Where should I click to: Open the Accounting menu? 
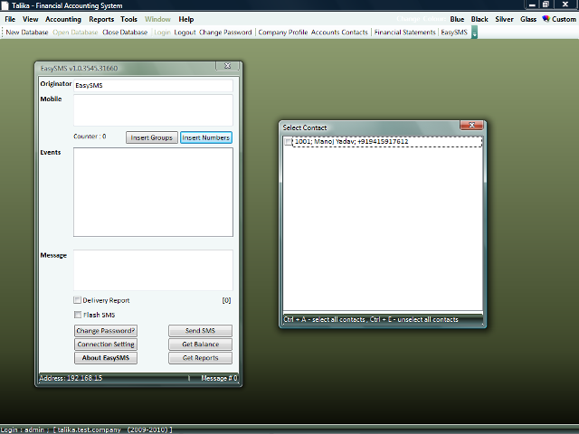coord(63,19)
